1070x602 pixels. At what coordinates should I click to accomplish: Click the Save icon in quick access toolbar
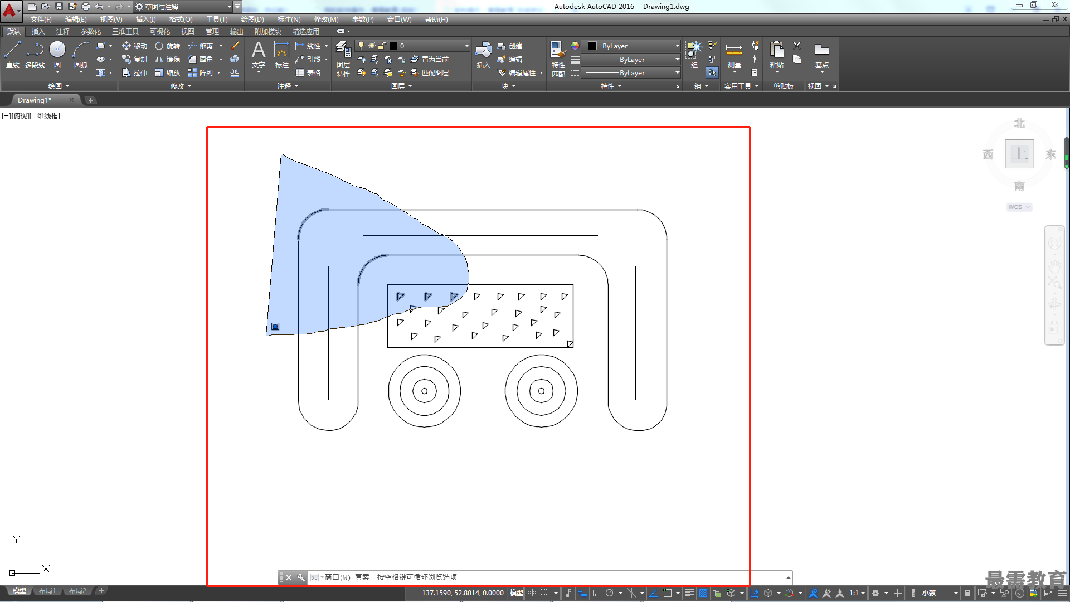pos(59,7)
